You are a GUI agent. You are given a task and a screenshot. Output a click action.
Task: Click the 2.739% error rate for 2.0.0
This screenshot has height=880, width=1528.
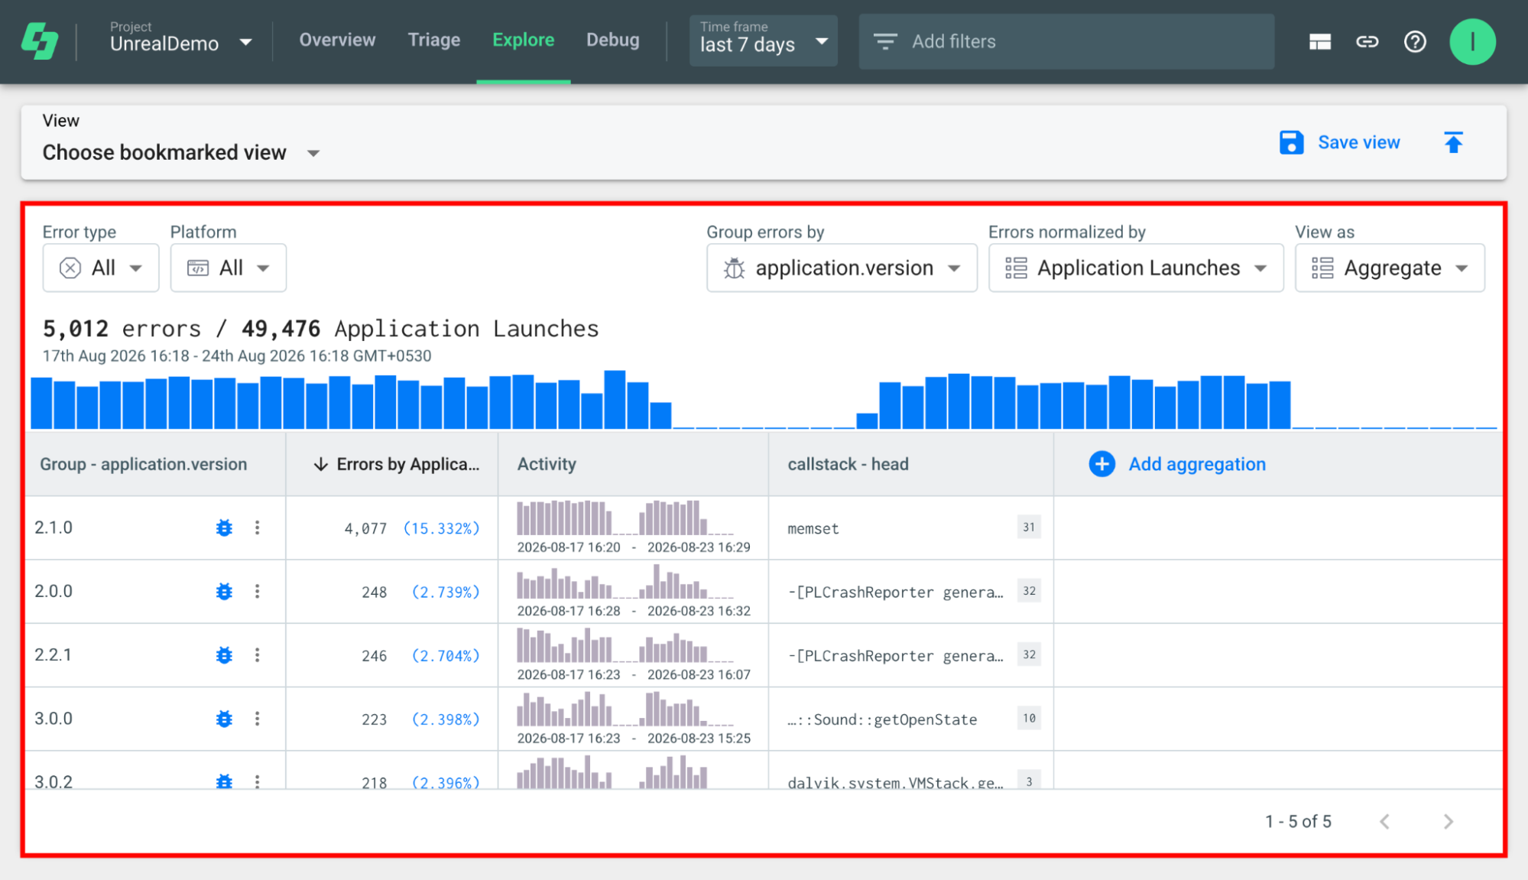click(x=446, y=592)
